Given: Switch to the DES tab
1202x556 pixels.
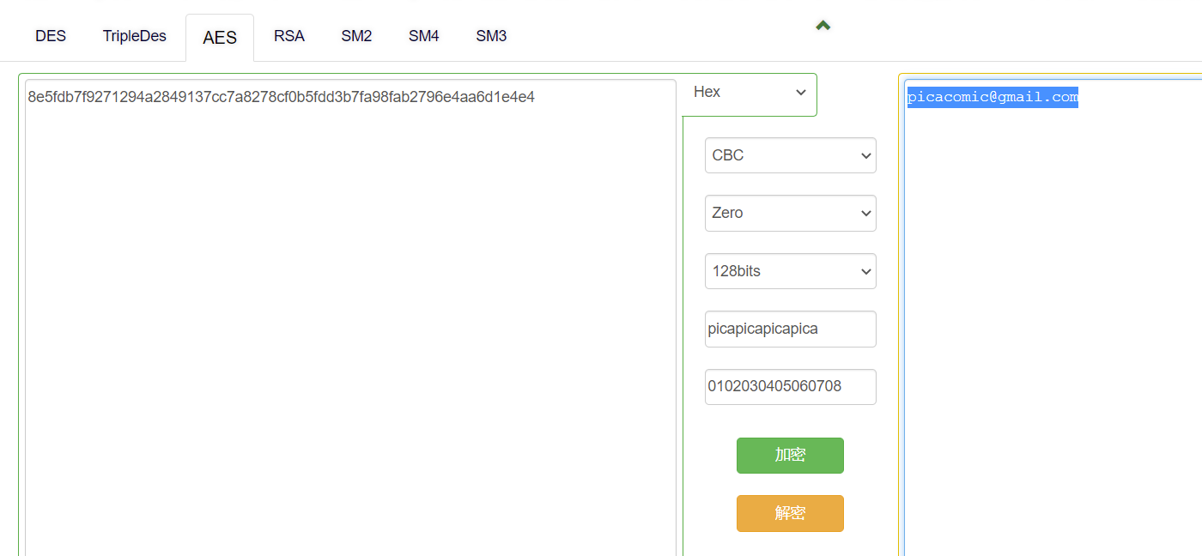Looking at the screenshot, I should (51, 36).
